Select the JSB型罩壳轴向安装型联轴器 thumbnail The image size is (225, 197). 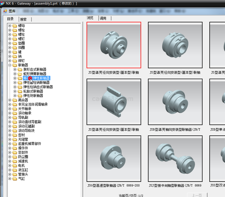tap(175, 102)
